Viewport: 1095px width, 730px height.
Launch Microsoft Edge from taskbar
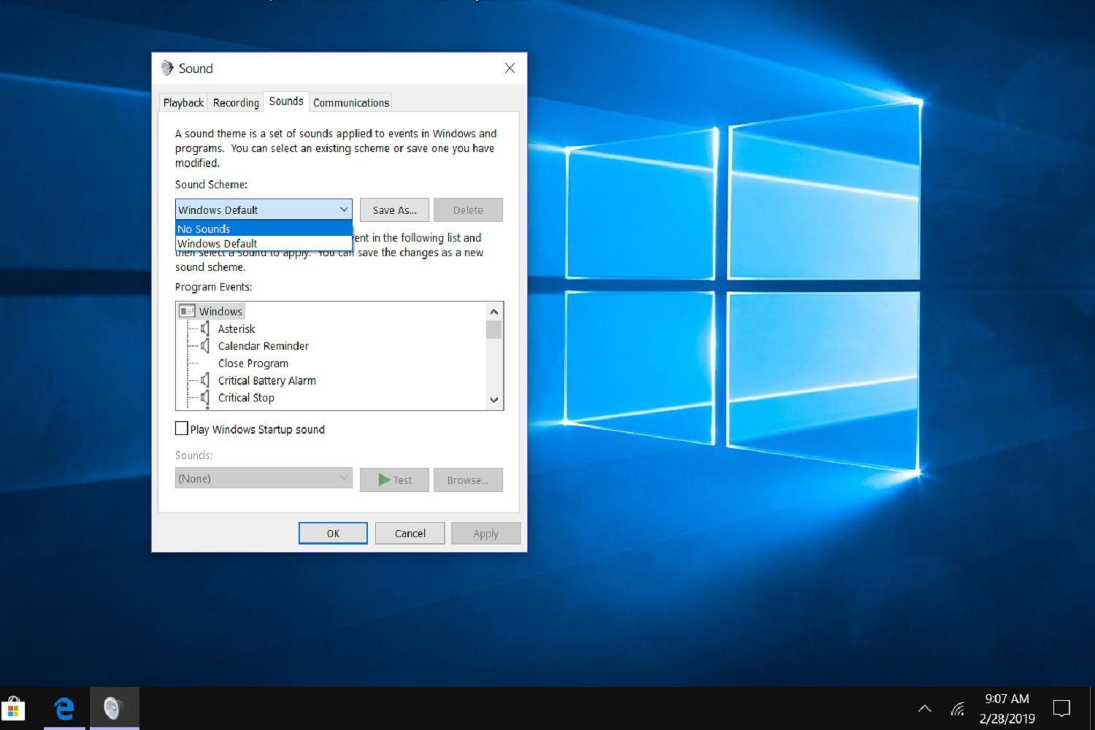coord(64,708)
